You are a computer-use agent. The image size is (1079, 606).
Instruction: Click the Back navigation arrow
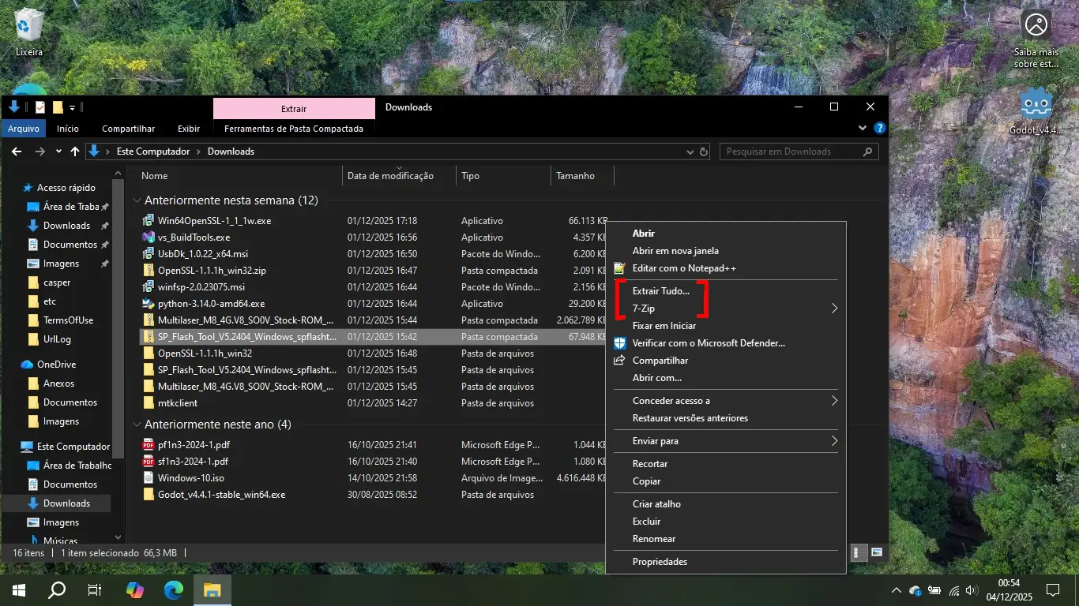click(x=17, y=151)
